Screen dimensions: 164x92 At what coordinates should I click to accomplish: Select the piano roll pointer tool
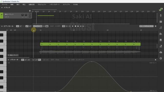pyautogui.click(x=17, y=26)
